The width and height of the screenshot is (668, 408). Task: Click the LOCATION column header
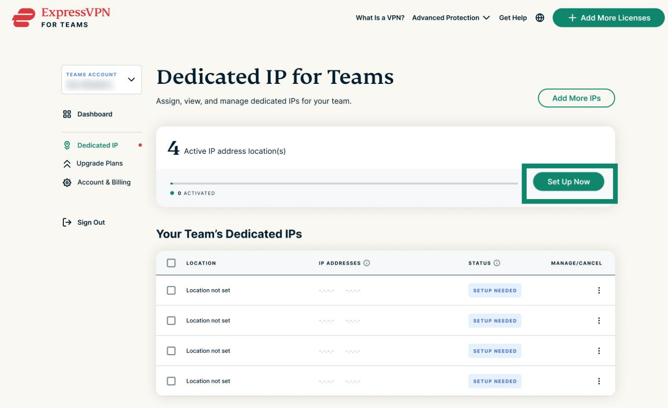click(201, 263)
